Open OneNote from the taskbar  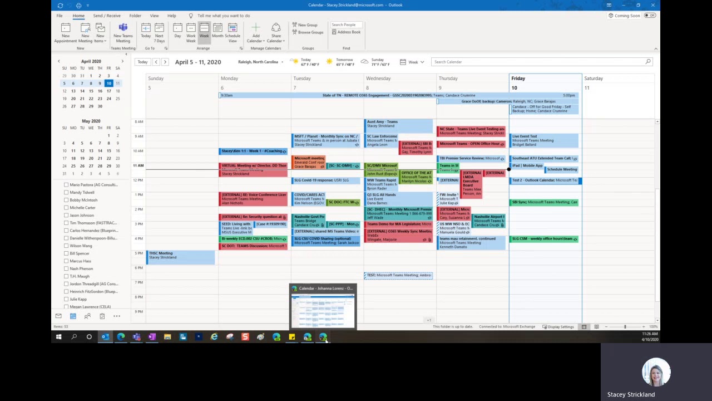pos(152,337)
